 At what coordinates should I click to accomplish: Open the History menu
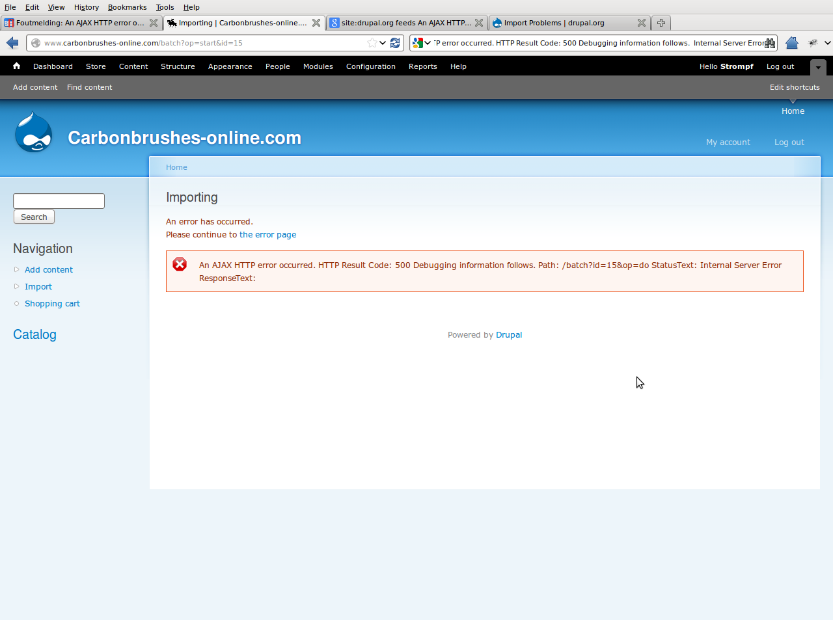pyautogui.click(x=87, y=7)
